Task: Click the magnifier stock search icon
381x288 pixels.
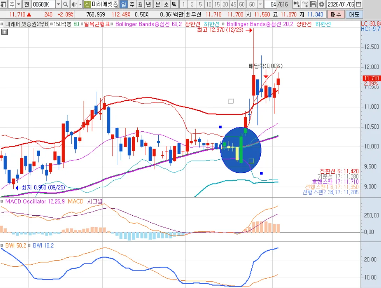Action: [x=65, y=5]
